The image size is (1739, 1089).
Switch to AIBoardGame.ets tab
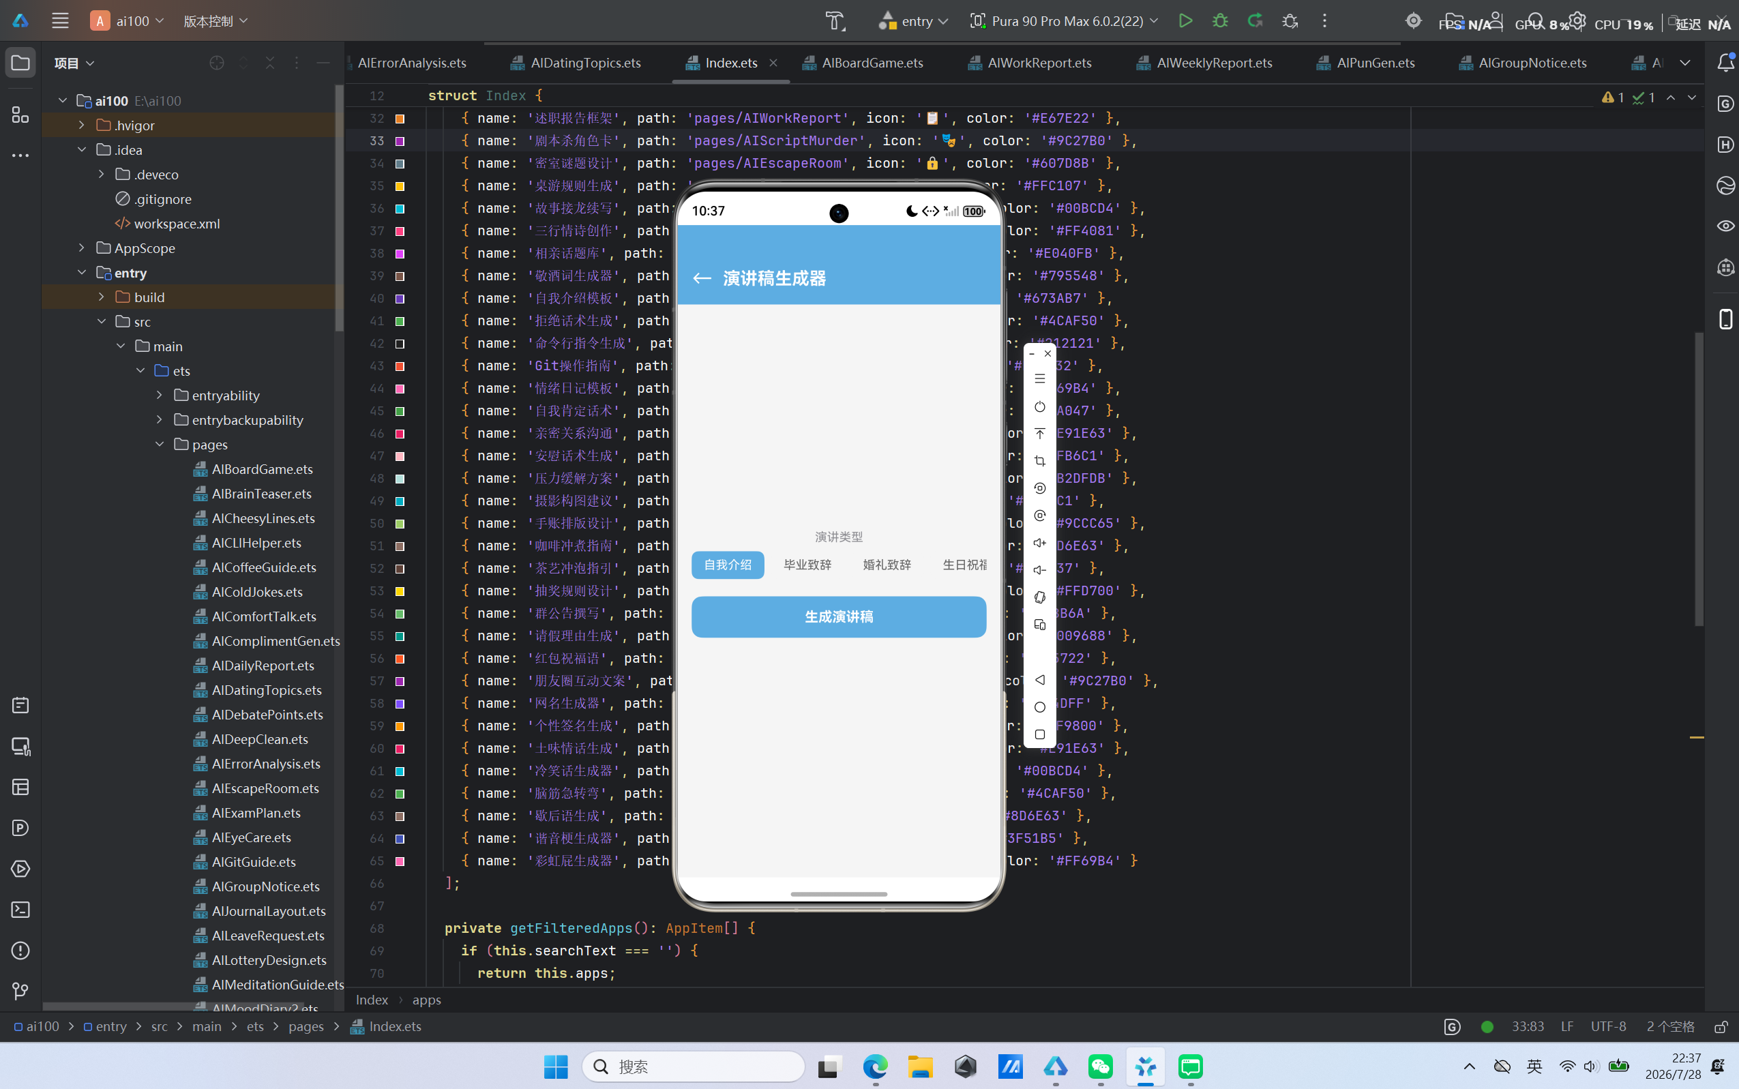coord(862,63)
